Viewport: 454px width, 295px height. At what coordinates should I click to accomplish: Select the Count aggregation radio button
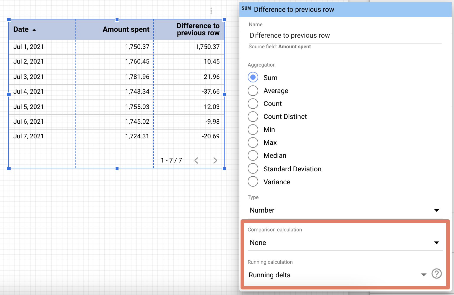[253, 104]
